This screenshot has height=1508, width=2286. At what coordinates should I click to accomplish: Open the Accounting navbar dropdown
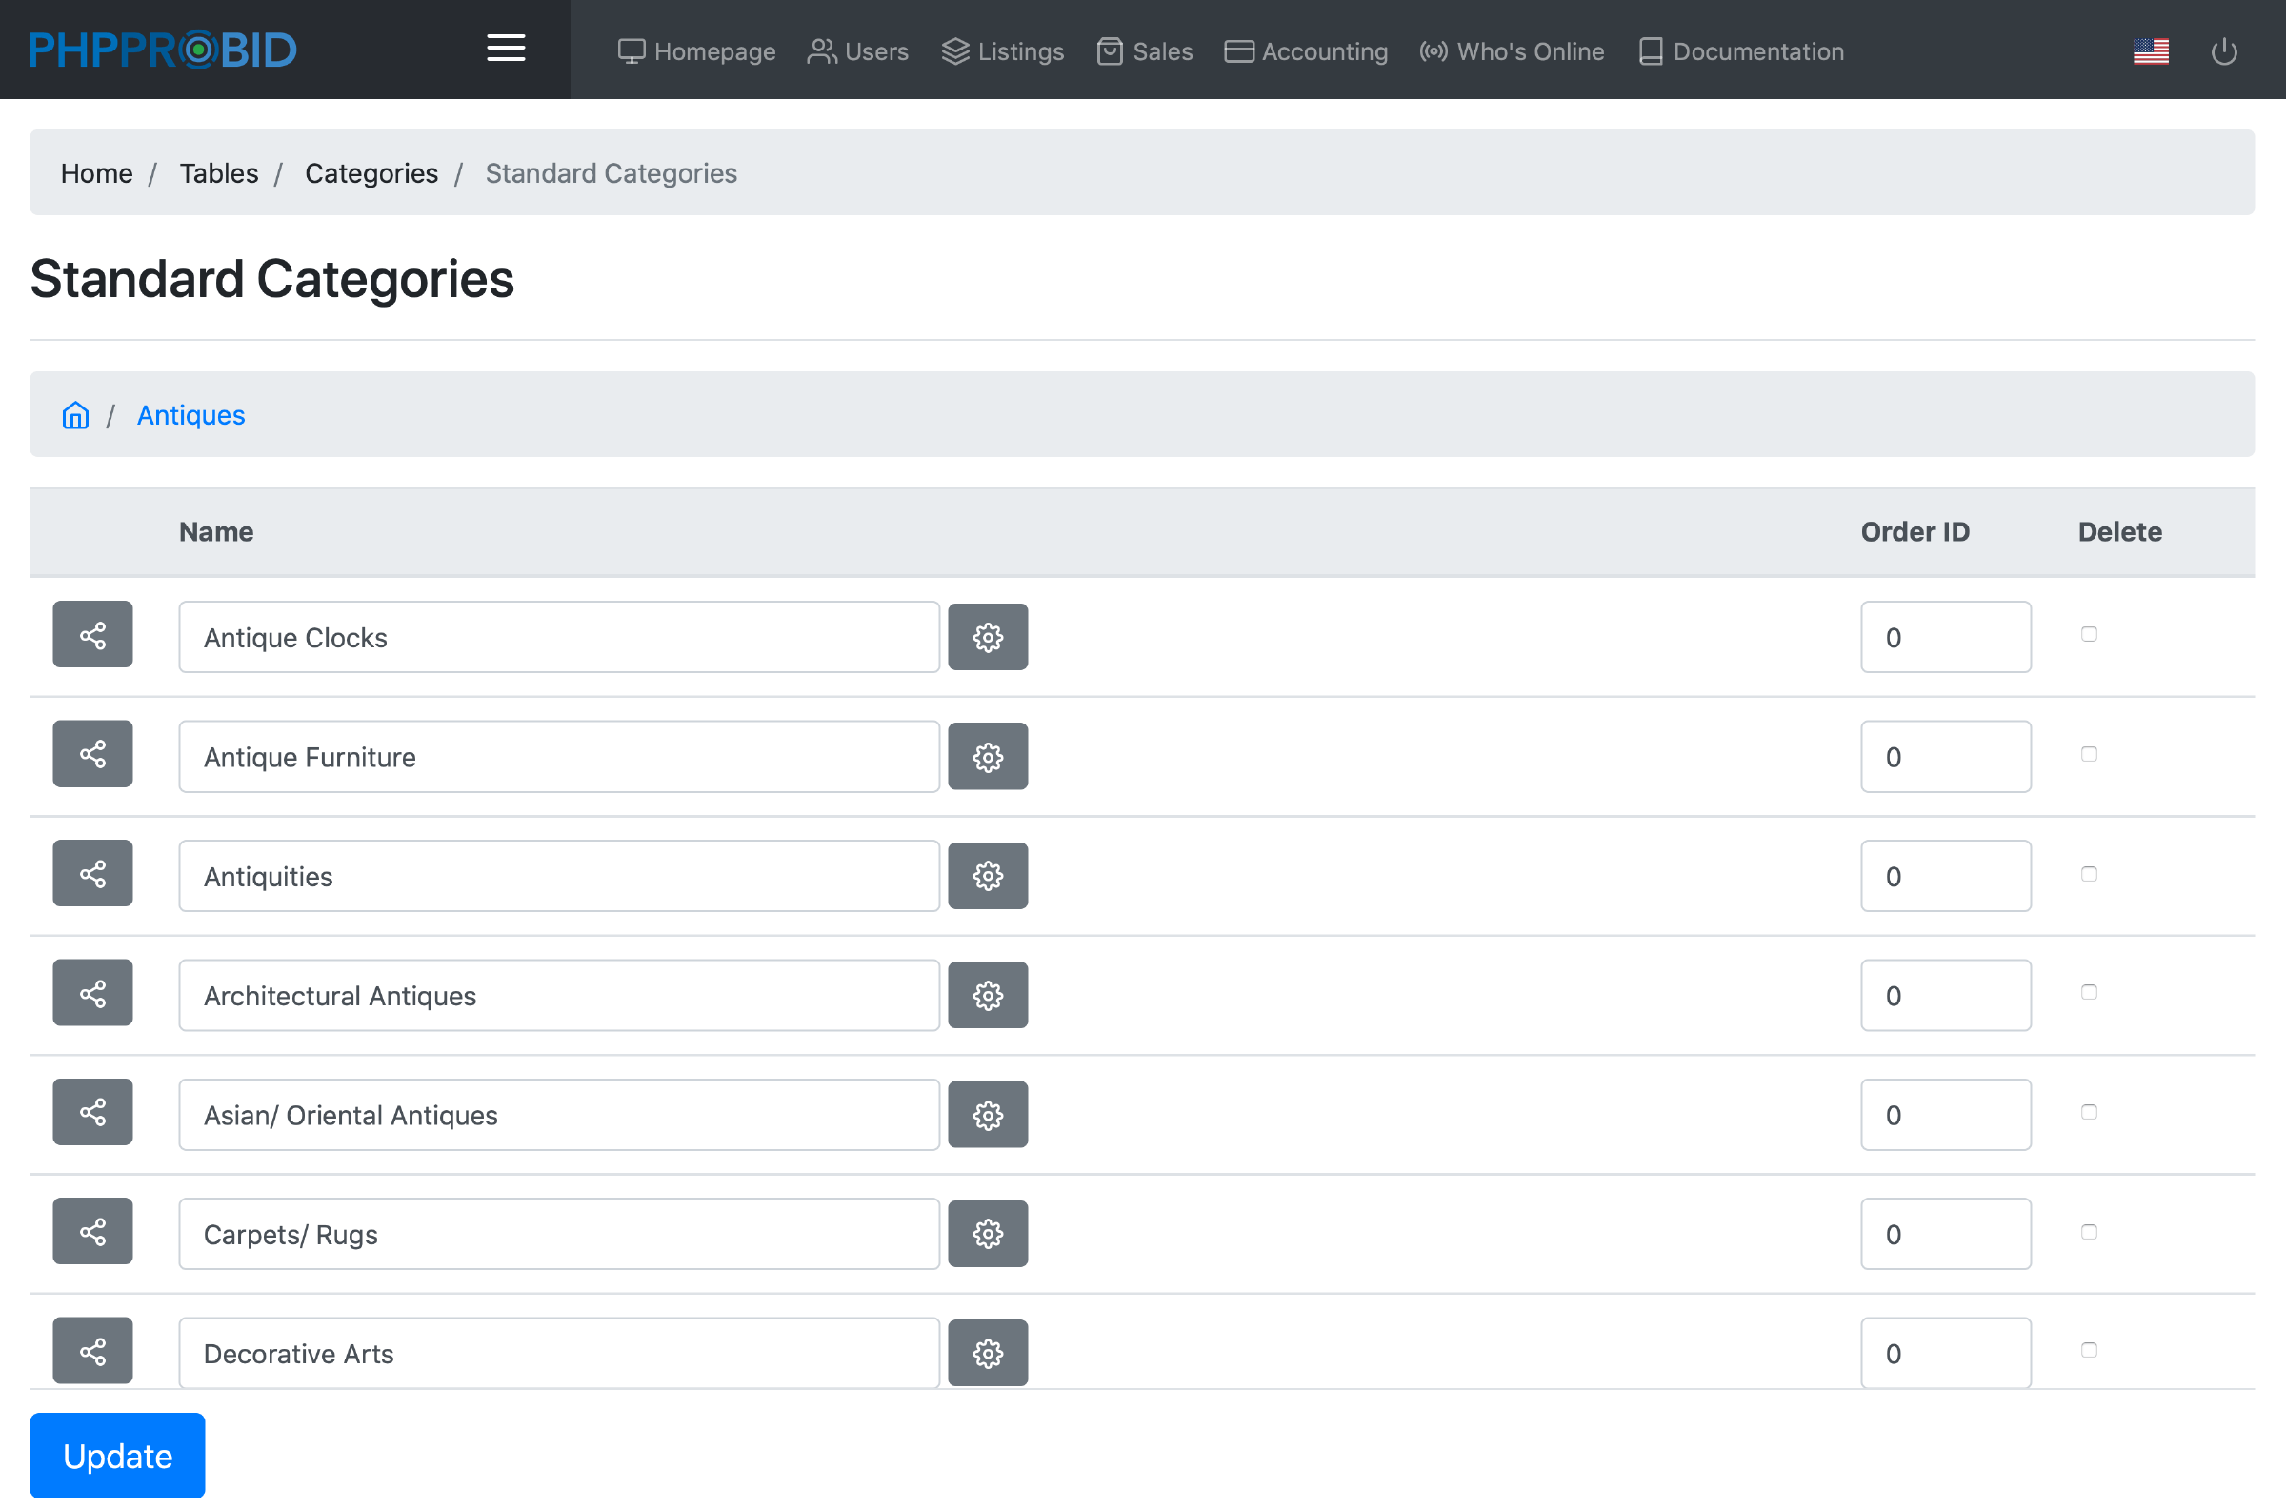(x=1306, y=51)
